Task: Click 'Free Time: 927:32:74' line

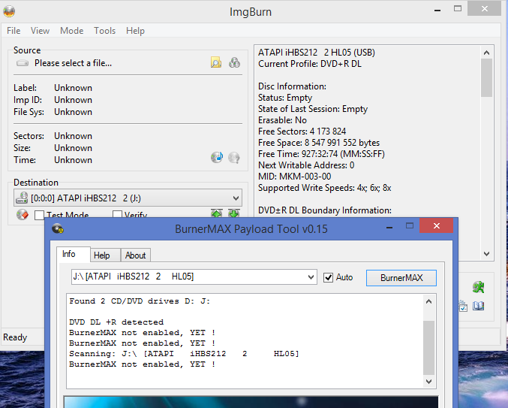Action: [321, 154]
